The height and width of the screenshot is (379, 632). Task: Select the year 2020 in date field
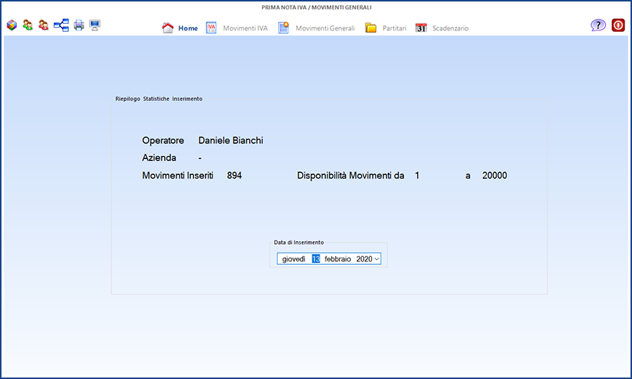(363, 259)
